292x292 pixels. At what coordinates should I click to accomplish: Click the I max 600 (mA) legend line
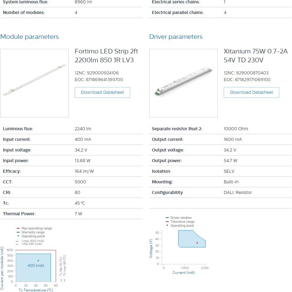(17, 241)
